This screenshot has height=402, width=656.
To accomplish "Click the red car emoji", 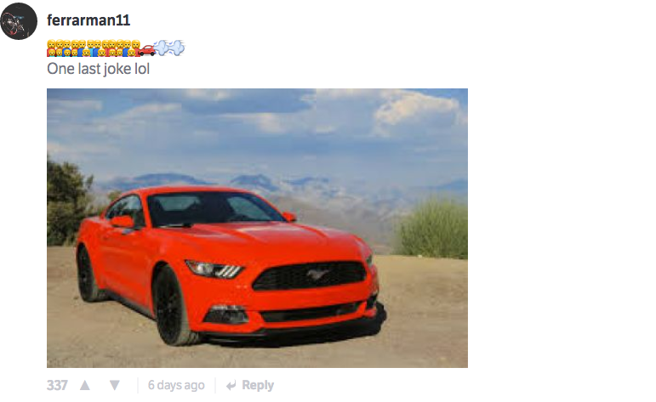I will (146, 50).
